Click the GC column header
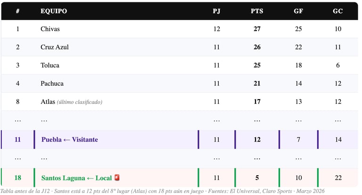 [x=338, y=11]
